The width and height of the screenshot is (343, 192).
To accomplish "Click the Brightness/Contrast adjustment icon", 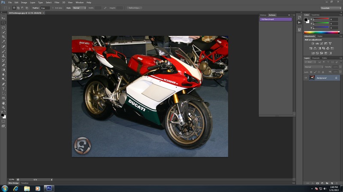I will pos(313,44).
